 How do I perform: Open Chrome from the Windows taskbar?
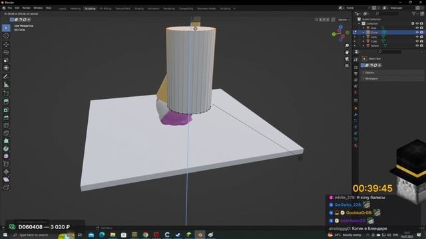[146, 234]
